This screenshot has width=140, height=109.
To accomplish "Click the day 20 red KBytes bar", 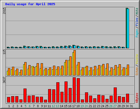I will tap(86, 98).
